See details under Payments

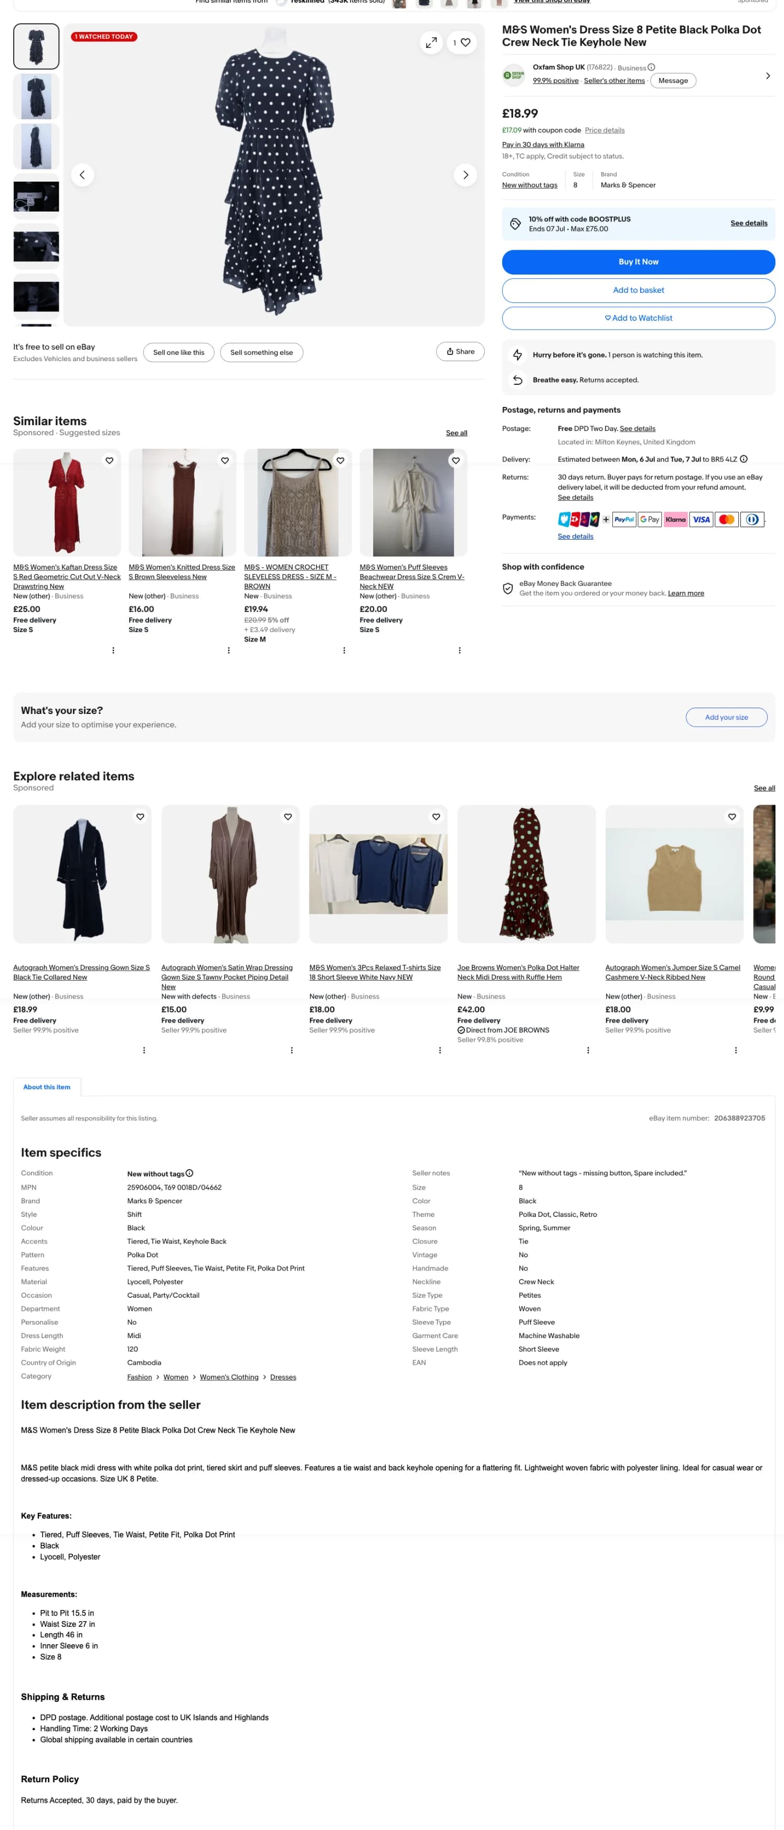coord(575,537)
